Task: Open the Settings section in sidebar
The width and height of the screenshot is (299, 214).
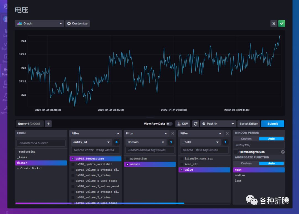Action: pyautogui.click(x=4, y=110)
